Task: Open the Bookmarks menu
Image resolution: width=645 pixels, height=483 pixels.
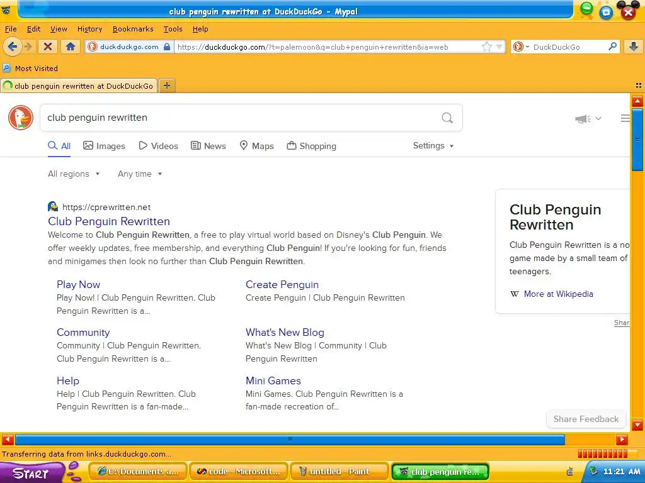Action: [133, 29]
